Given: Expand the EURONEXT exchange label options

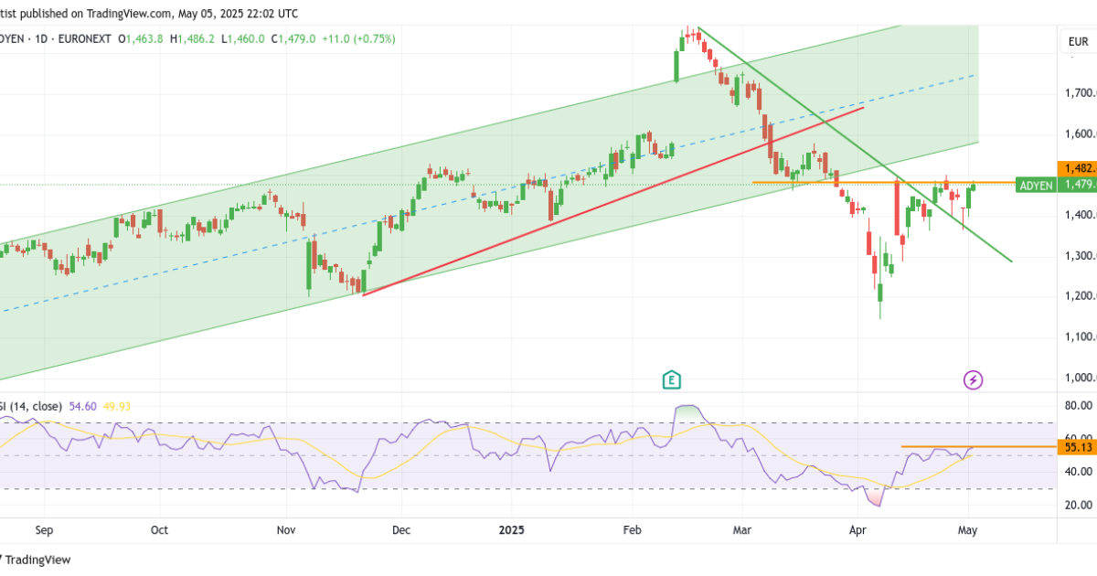Looking at the screenshot, I should coord(83,39).
